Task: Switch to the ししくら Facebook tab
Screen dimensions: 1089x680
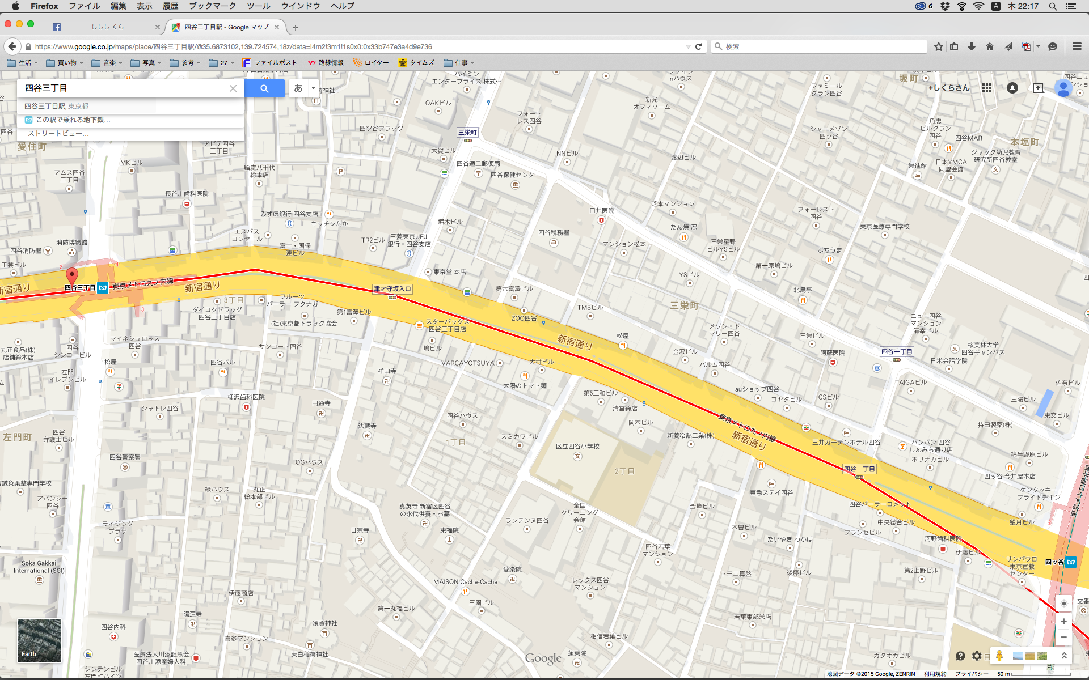Action: [108, 27]
